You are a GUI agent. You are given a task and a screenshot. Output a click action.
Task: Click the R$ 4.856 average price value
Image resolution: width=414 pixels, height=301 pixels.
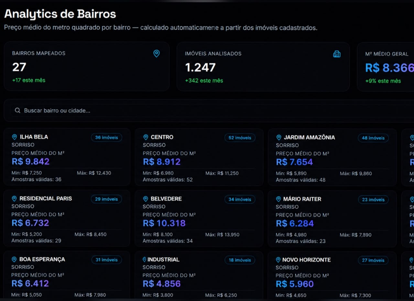click(x=162, y=284)
